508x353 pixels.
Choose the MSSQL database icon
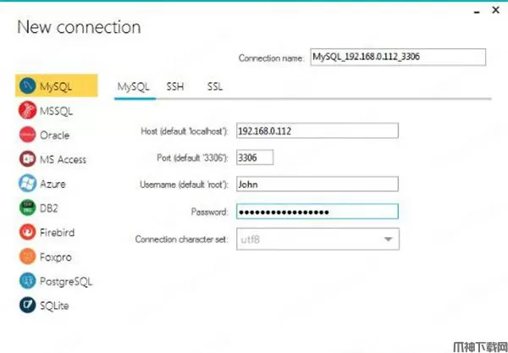pyautogui.click(x=27, y=110)
